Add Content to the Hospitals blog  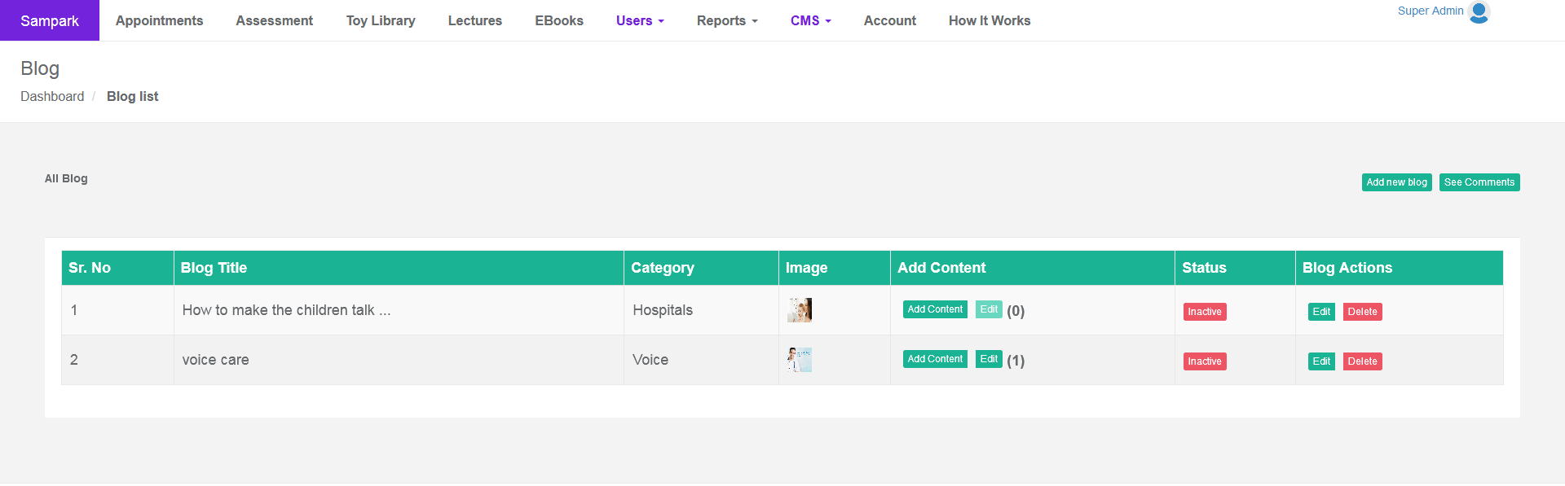point(935,309)
